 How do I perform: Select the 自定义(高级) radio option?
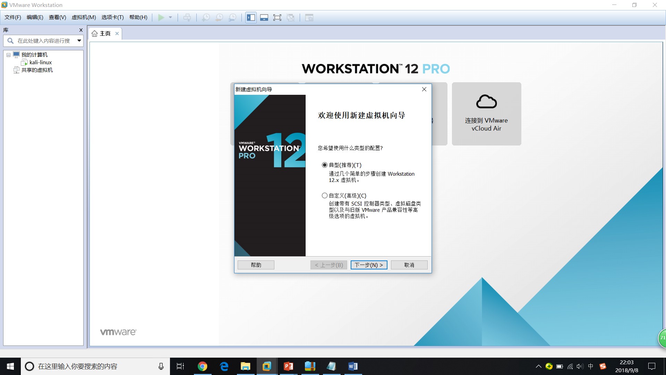tap(325, 195)
